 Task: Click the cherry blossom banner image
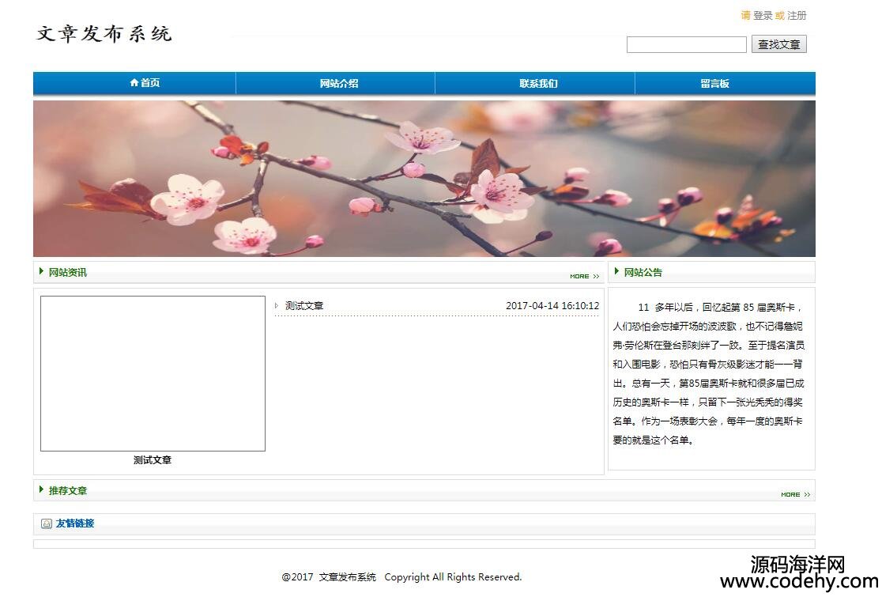424,179
